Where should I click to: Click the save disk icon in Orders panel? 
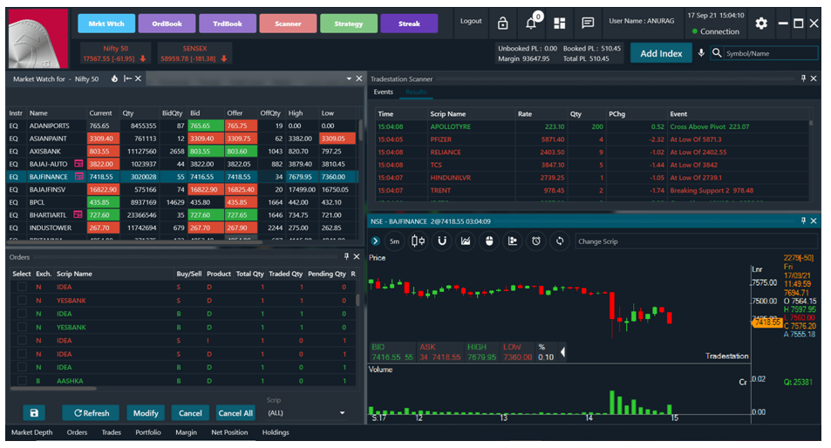tap(34, 413)
